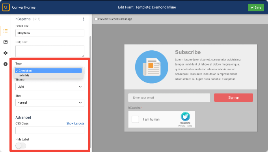Select Checkbox option in Type dropdown
Image resolution: width=268 pixels, height=152 pixels.
[48, 71]
